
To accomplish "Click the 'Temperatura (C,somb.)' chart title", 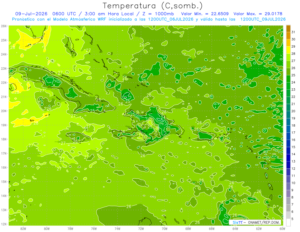I will pos(153,6).
